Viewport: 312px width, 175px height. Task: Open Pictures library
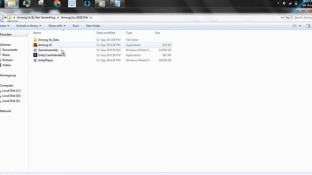click(x=7, y=60)
